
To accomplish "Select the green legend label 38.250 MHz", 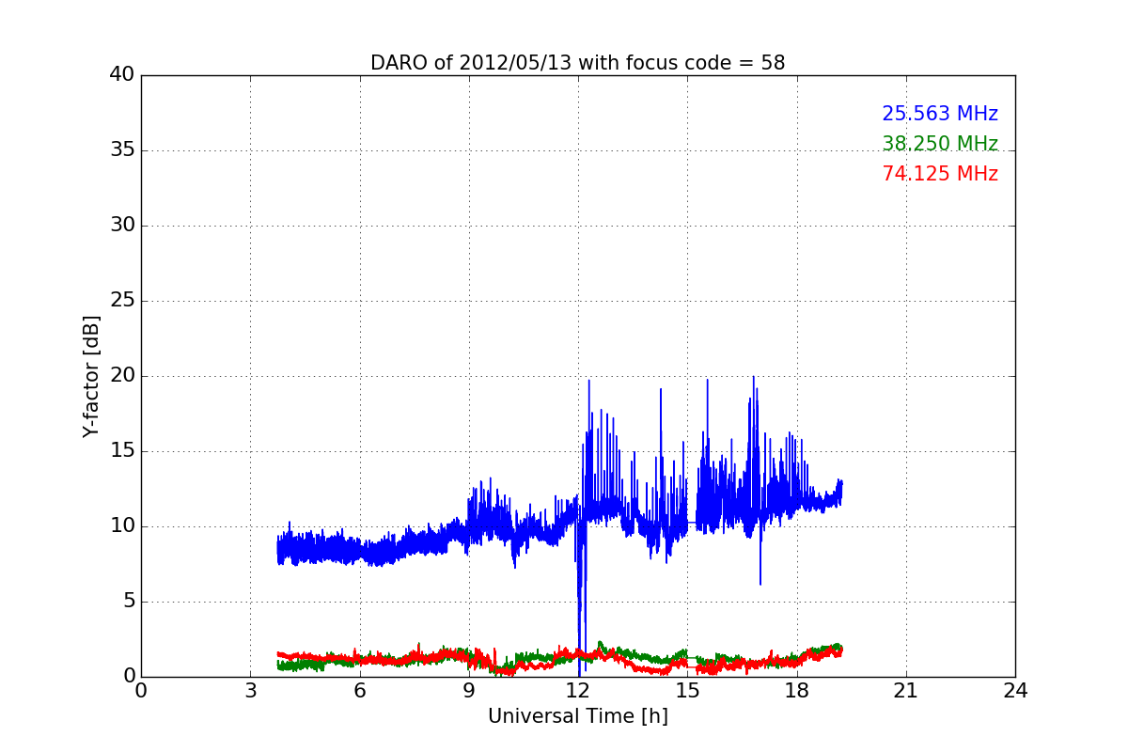I will tap(940, 144).
